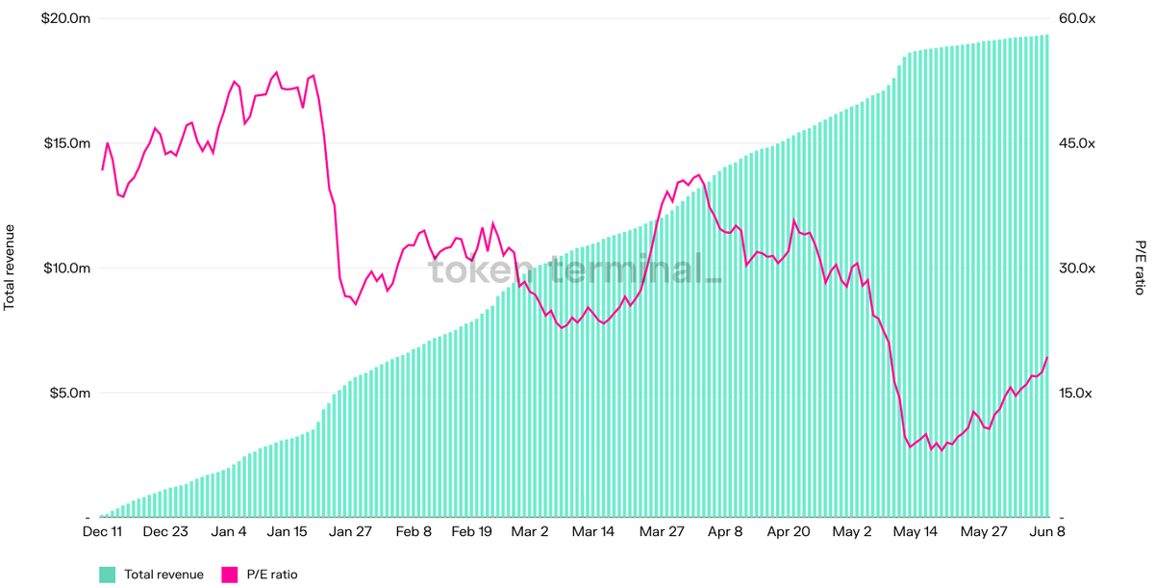
Task: Click the 60.0x P/E axis label
Action: 1077,18
